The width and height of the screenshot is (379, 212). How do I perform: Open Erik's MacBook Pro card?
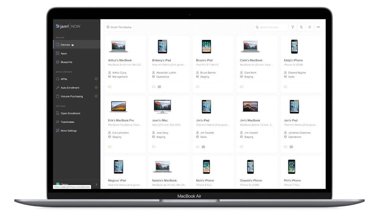click(125, 124)
